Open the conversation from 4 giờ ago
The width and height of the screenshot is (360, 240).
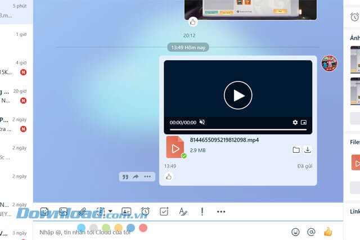[x=16, y=67]
